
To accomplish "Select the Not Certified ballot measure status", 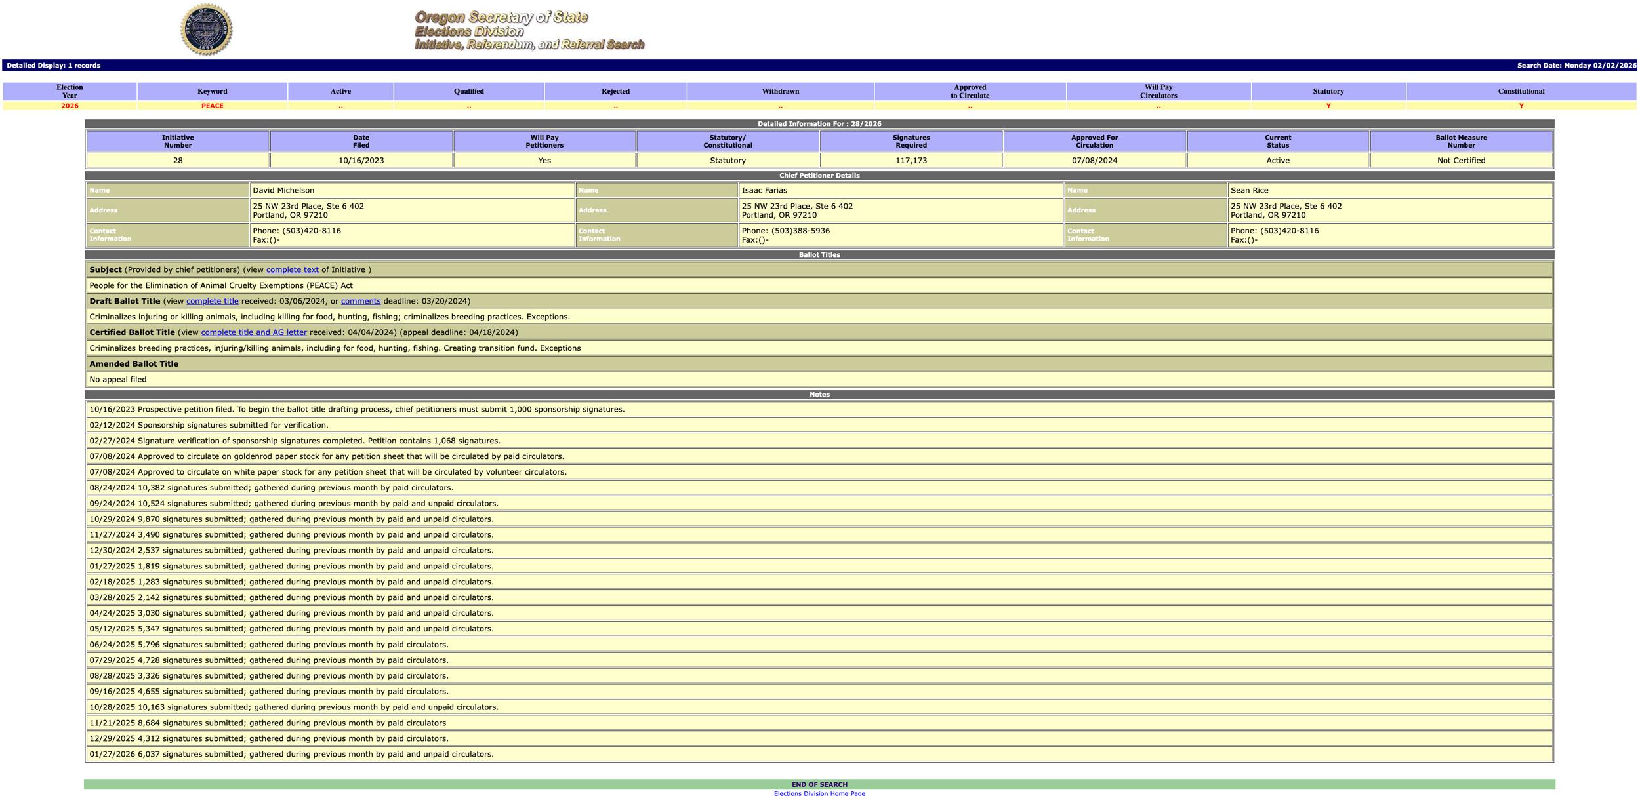I will coord(1462,159).
